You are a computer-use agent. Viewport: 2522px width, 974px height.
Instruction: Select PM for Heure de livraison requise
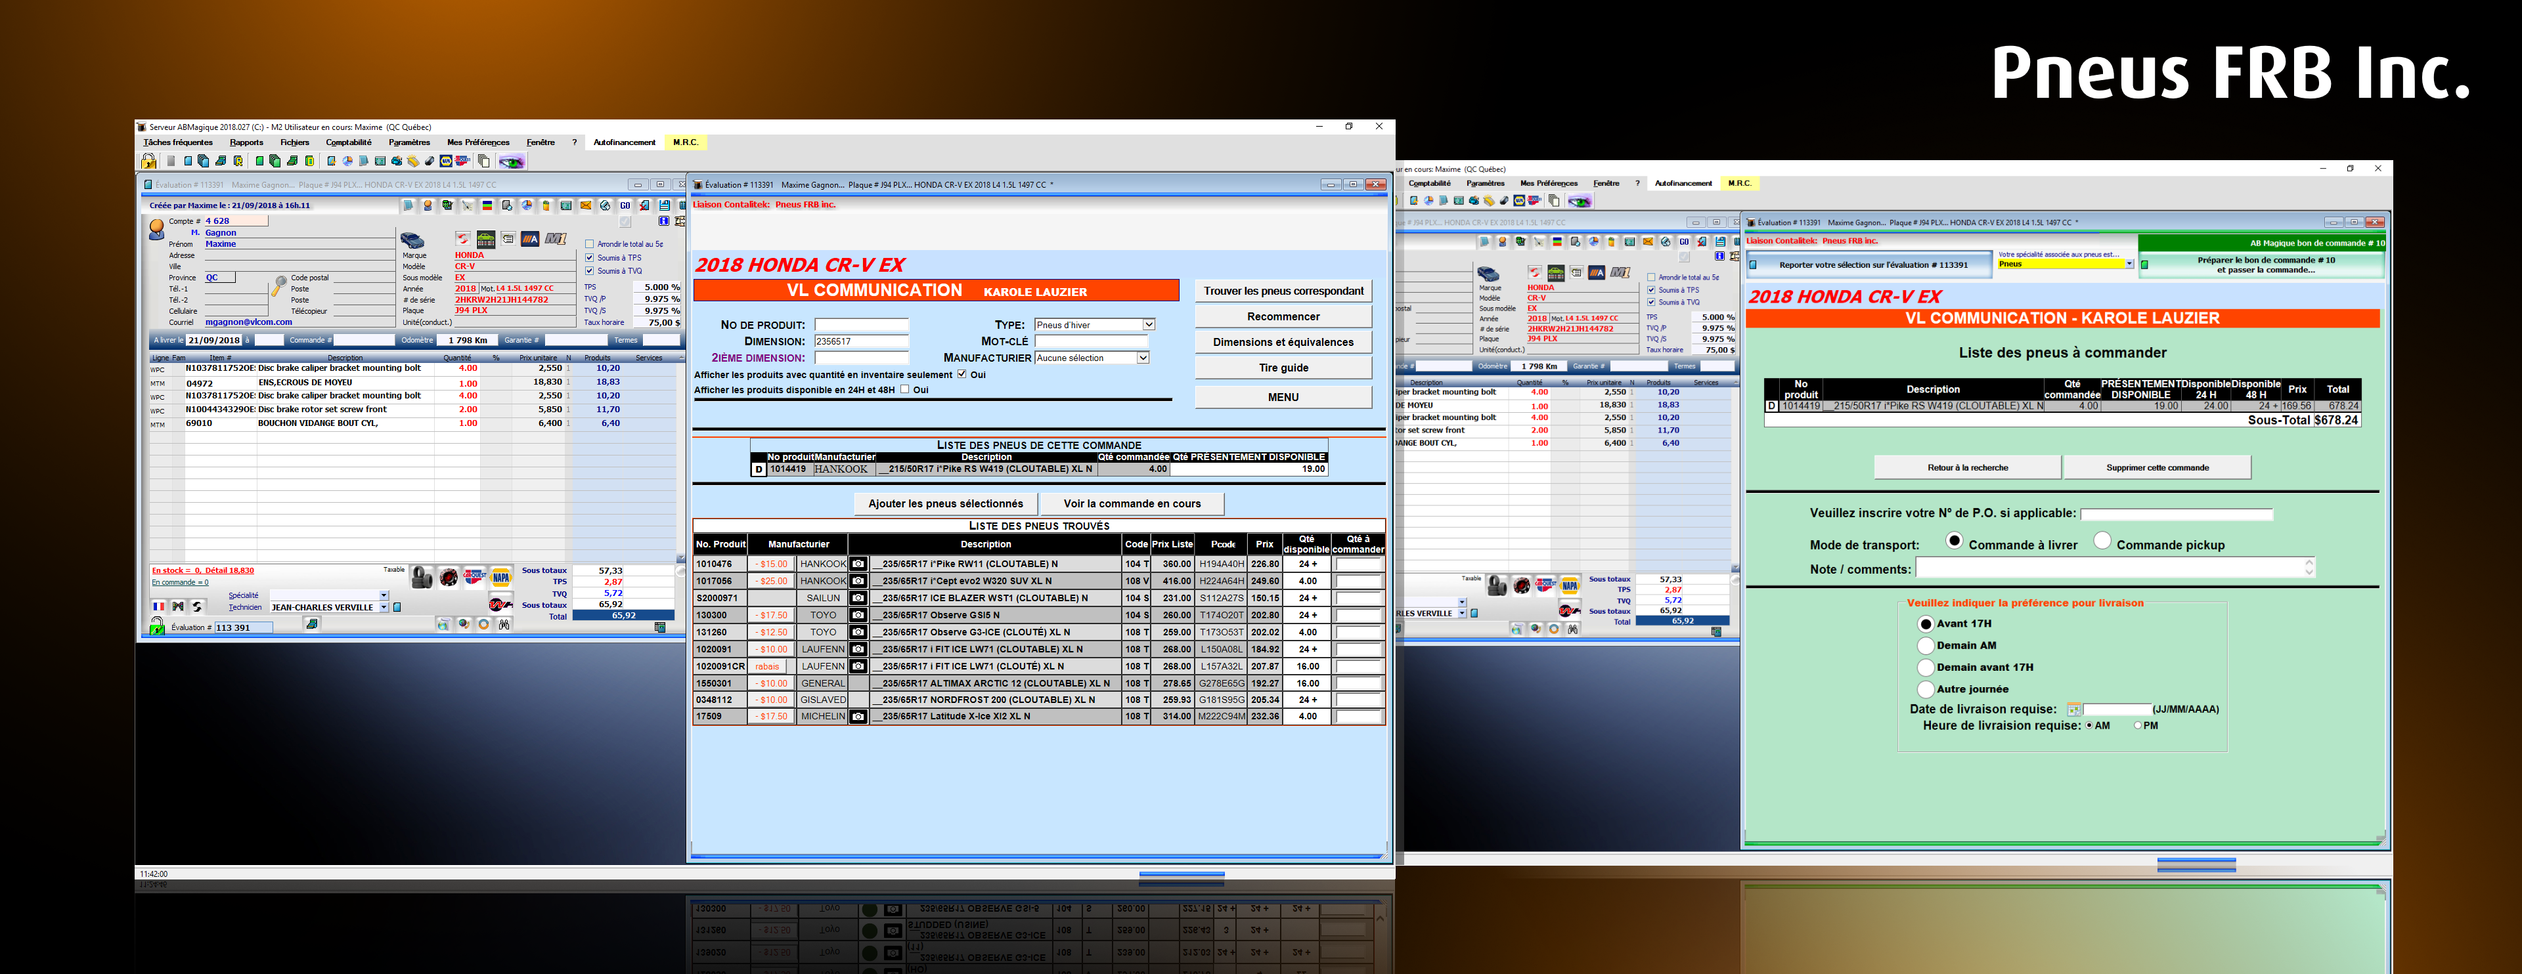[x=2138, y=726]
